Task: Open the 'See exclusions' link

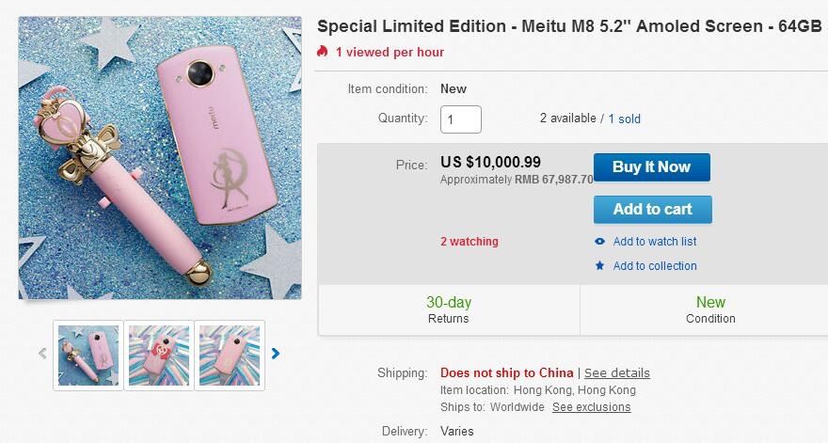Action: tap(591, 407)
